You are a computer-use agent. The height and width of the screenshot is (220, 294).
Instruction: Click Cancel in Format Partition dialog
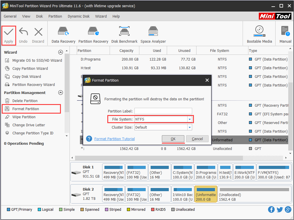click(197, 139)
